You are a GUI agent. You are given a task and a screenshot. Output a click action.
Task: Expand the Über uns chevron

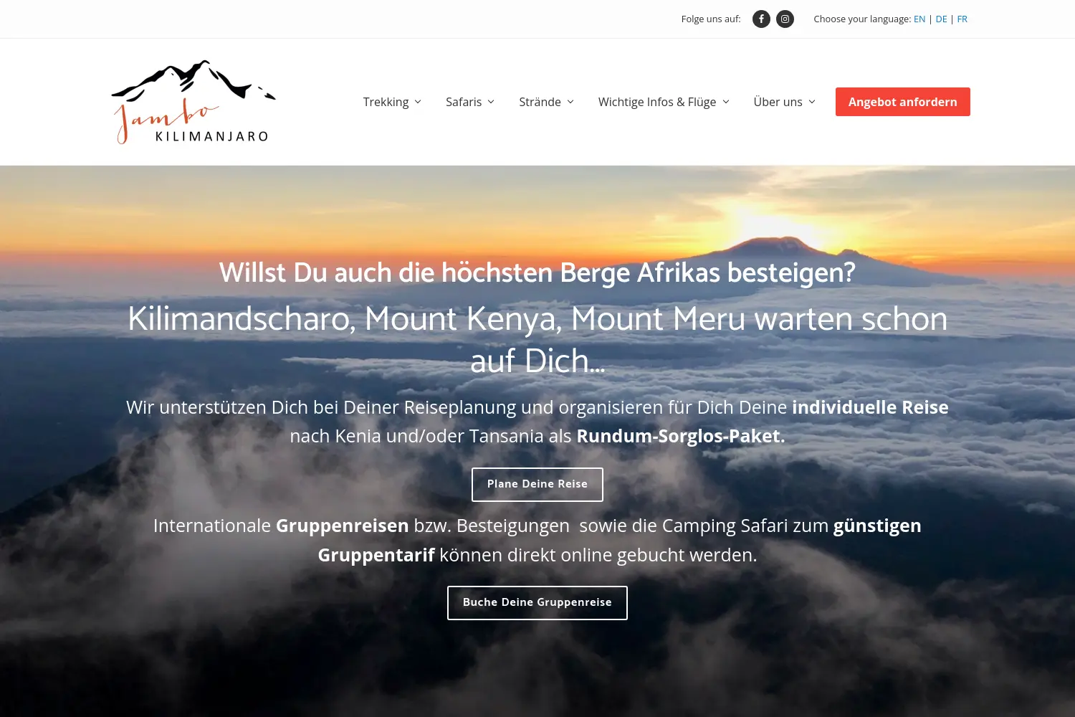click(x=812, y=102)
